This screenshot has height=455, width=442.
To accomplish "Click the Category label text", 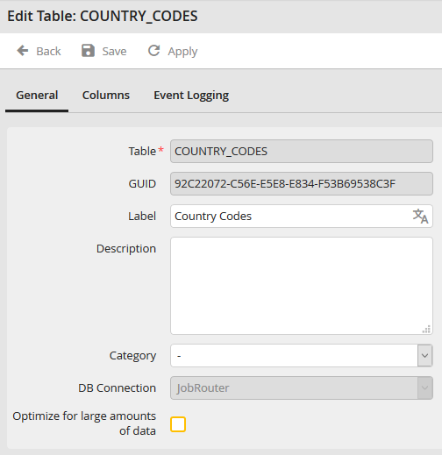I will pyautogui.click(x=132, y=356).
